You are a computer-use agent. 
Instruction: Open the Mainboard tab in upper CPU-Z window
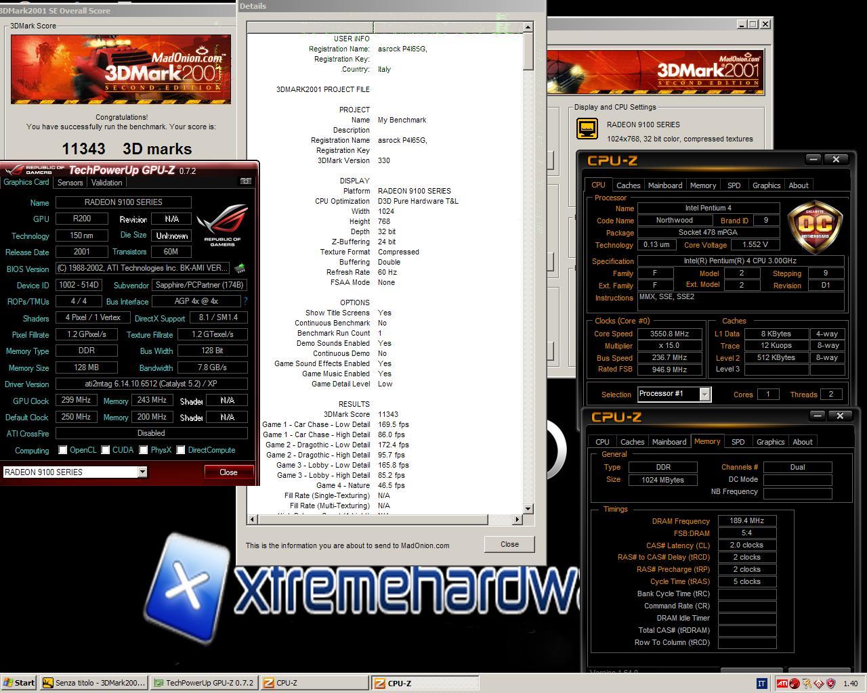click(665, 185)
